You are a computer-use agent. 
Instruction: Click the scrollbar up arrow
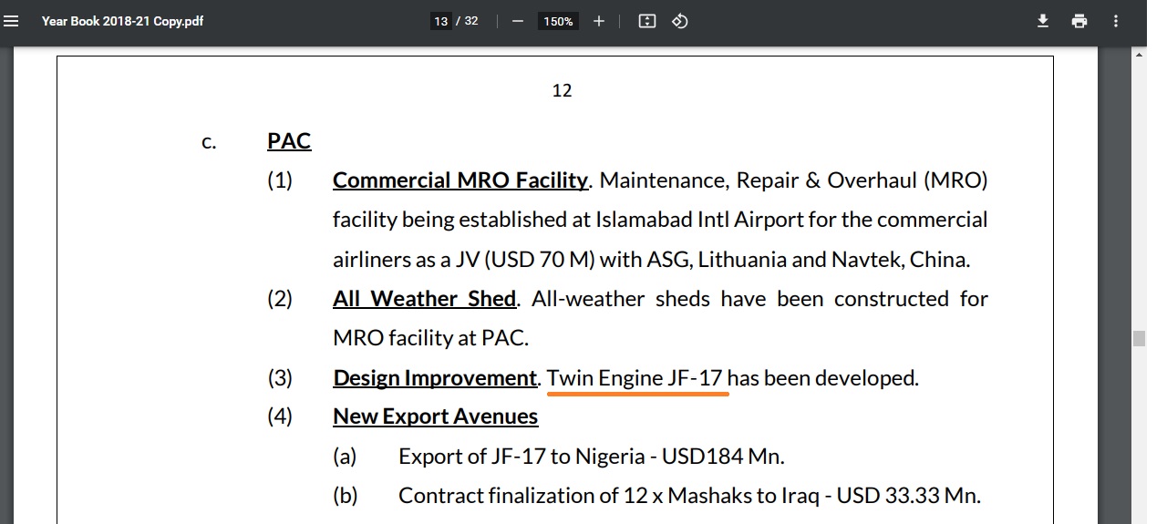pos(1138,55)
